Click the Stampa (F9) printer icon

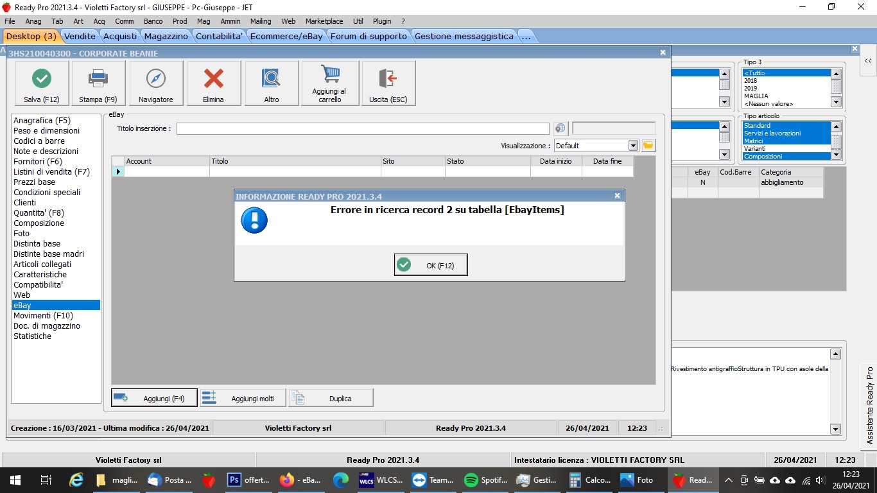[98, 83]
